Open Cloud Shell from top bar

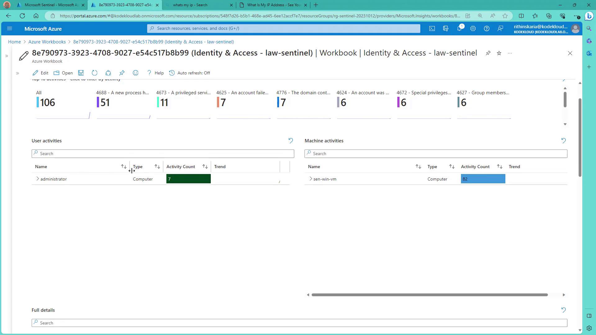[432, 29]
